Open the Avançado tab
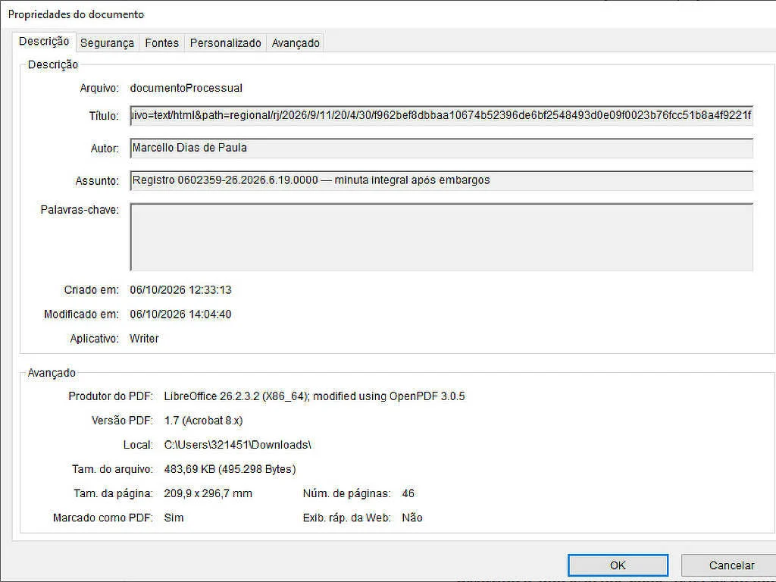 (x=296, y=43)
